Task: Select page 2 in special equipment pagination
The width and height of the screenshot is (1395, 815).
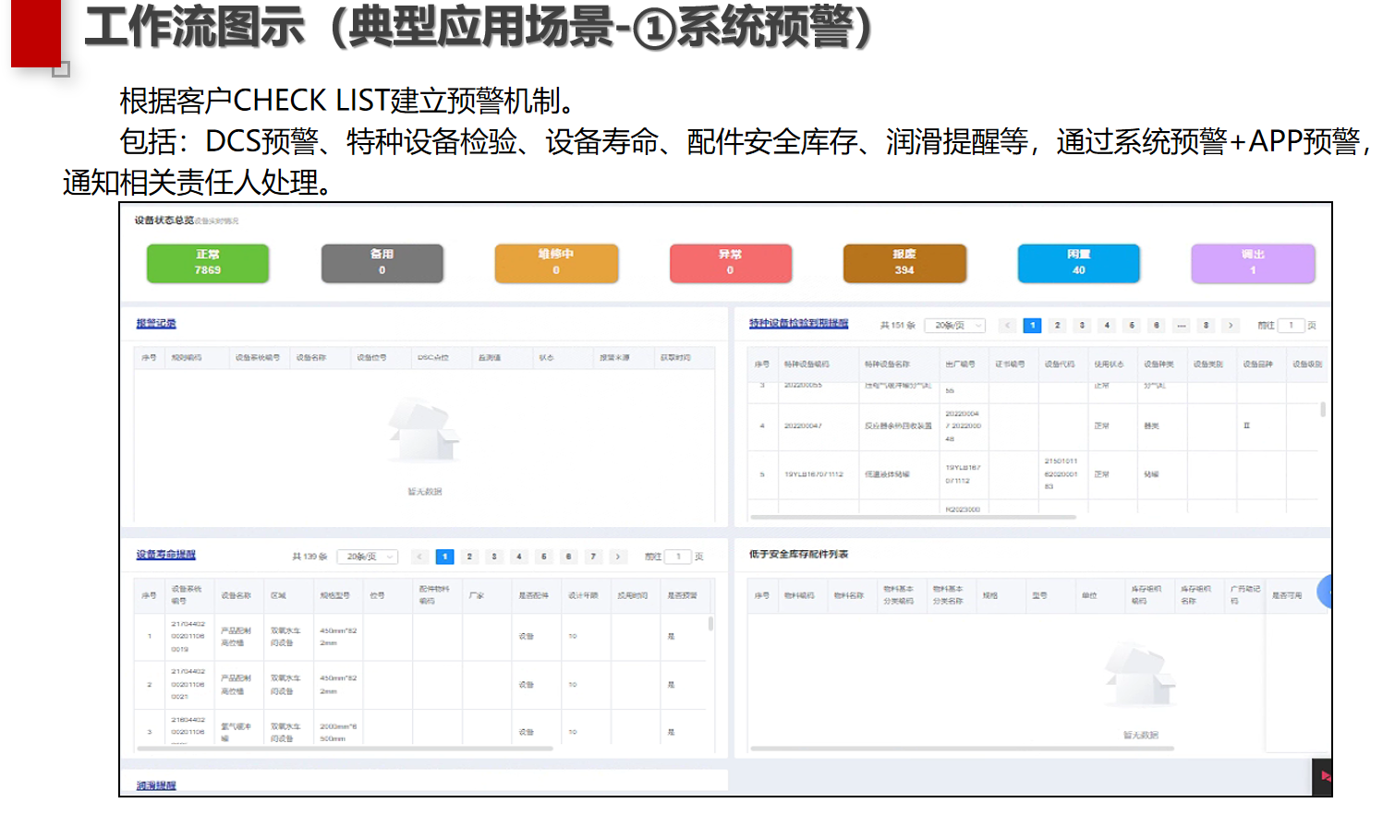Action: tap(1058, 326)
